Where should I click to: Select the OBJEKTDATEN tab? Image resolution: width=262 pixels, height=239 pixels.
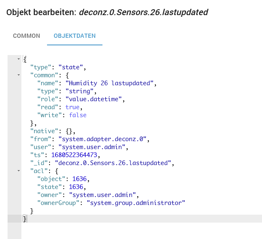coord(74,36)
